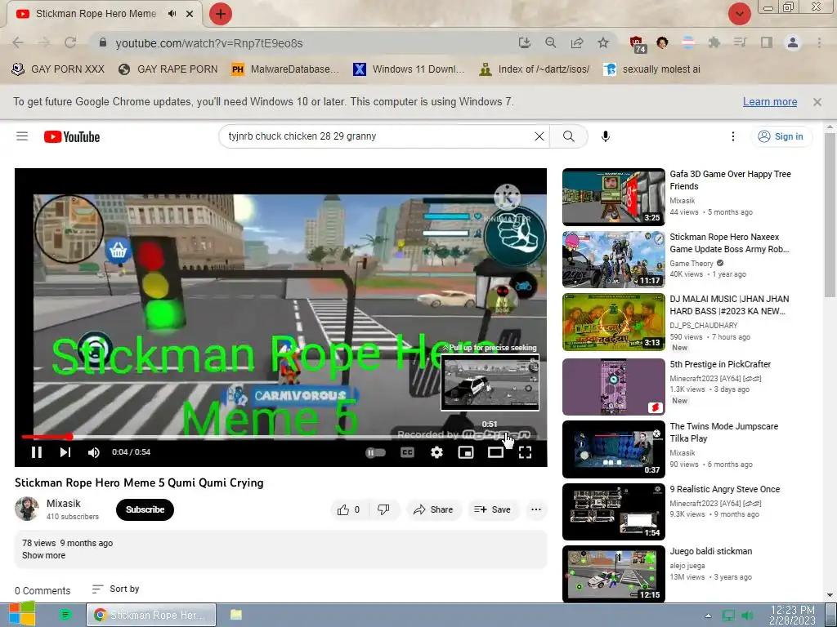The image size is (837, 627).
Task: Make the video full screen
Action: point(526,452)
